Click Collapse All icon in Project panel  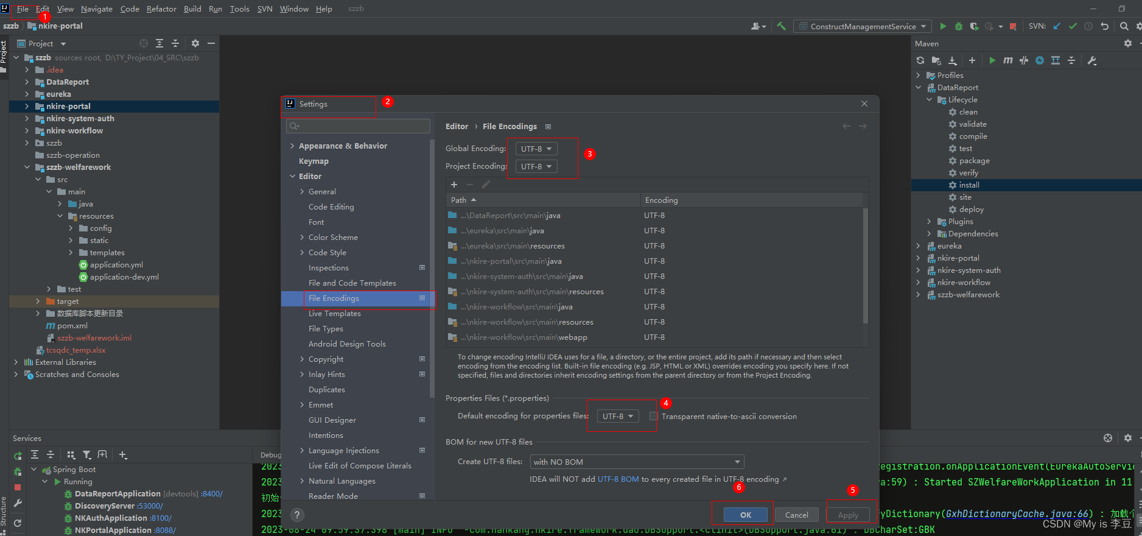tap(175, 43)
